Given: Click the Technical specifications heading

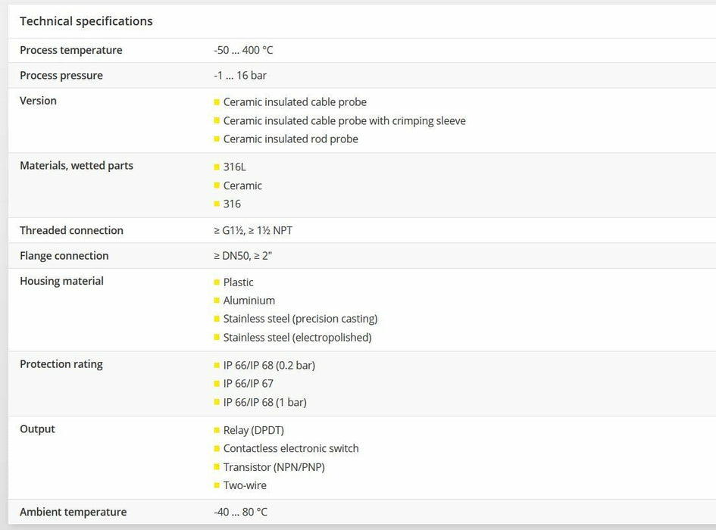Looking at the screenshot, I should [86, 21].
